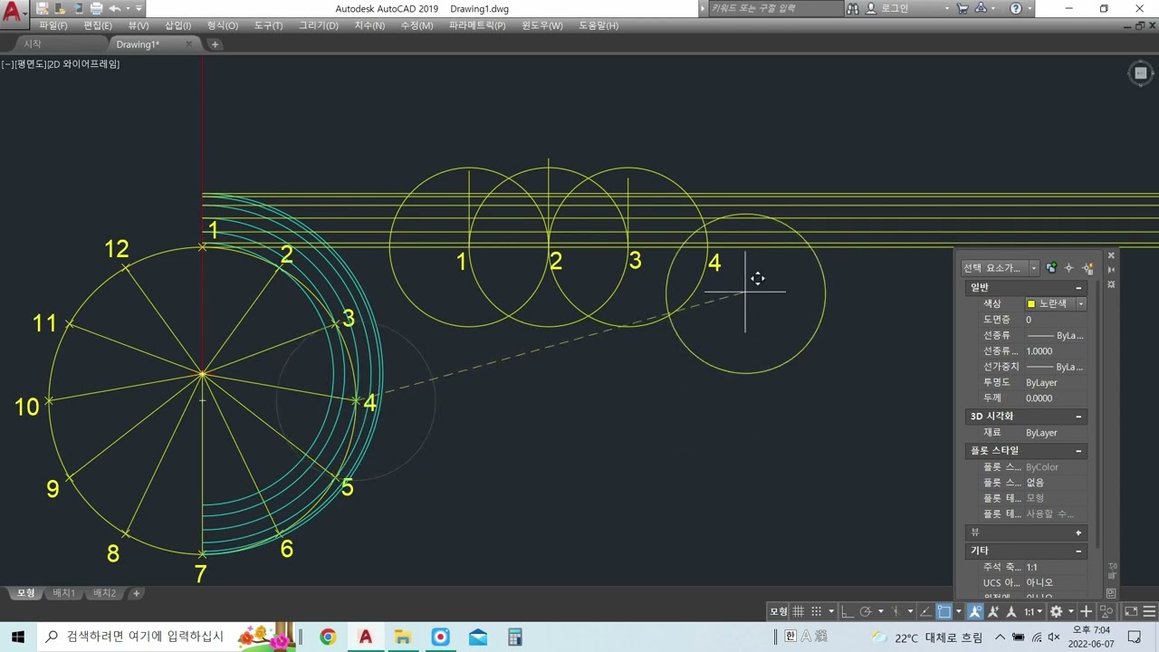
Task: Open the 1:1 annotation scale dropdown
Action: (1031, 612)
